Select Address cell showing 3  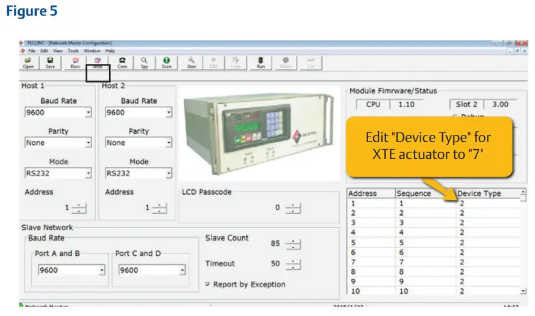coord(371,223)
